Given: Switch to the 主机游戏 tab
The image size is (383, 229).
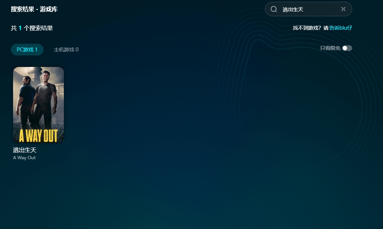Looking at the screenshot, I should [66, 50].
